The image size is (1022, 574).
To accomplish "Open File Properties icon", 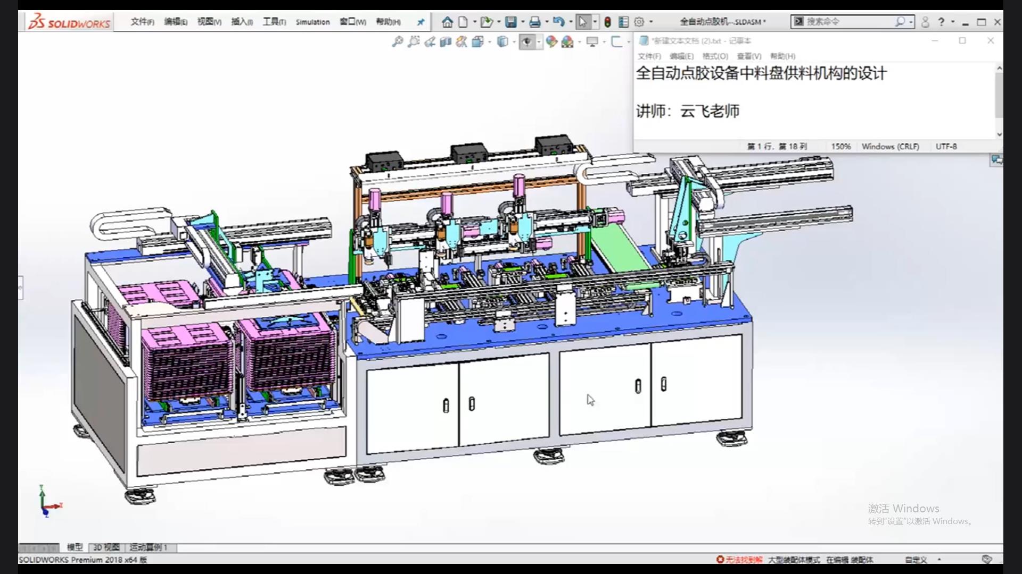I will point(623,22).
